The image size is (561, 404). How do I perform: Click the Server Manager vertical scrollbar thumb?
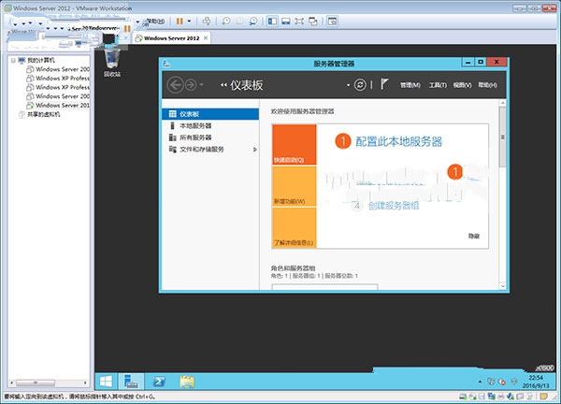502,137
